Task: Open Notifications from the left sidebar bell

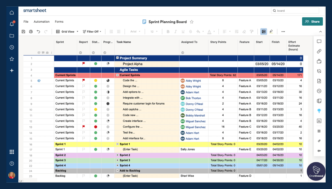Action: 12,24
